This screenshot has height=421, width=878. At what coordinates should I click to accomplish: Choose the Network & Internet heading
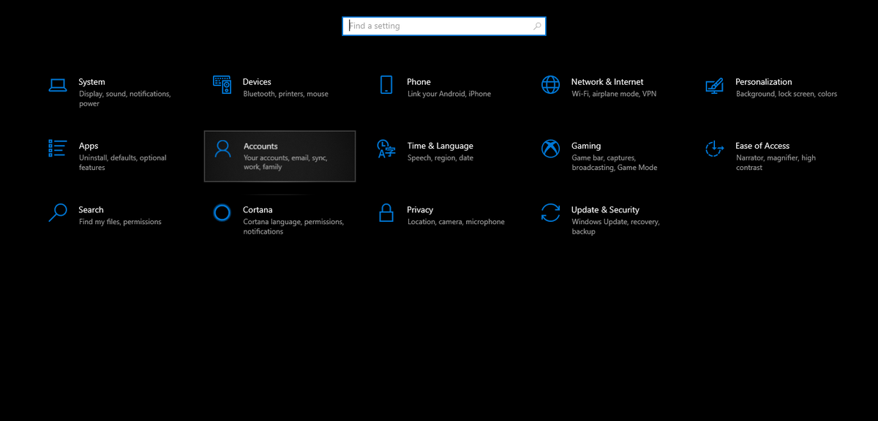coord(607,82)
